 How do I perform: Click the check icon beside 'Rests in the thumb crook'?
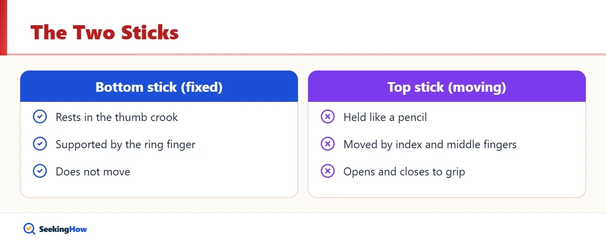tap(39, 117)
